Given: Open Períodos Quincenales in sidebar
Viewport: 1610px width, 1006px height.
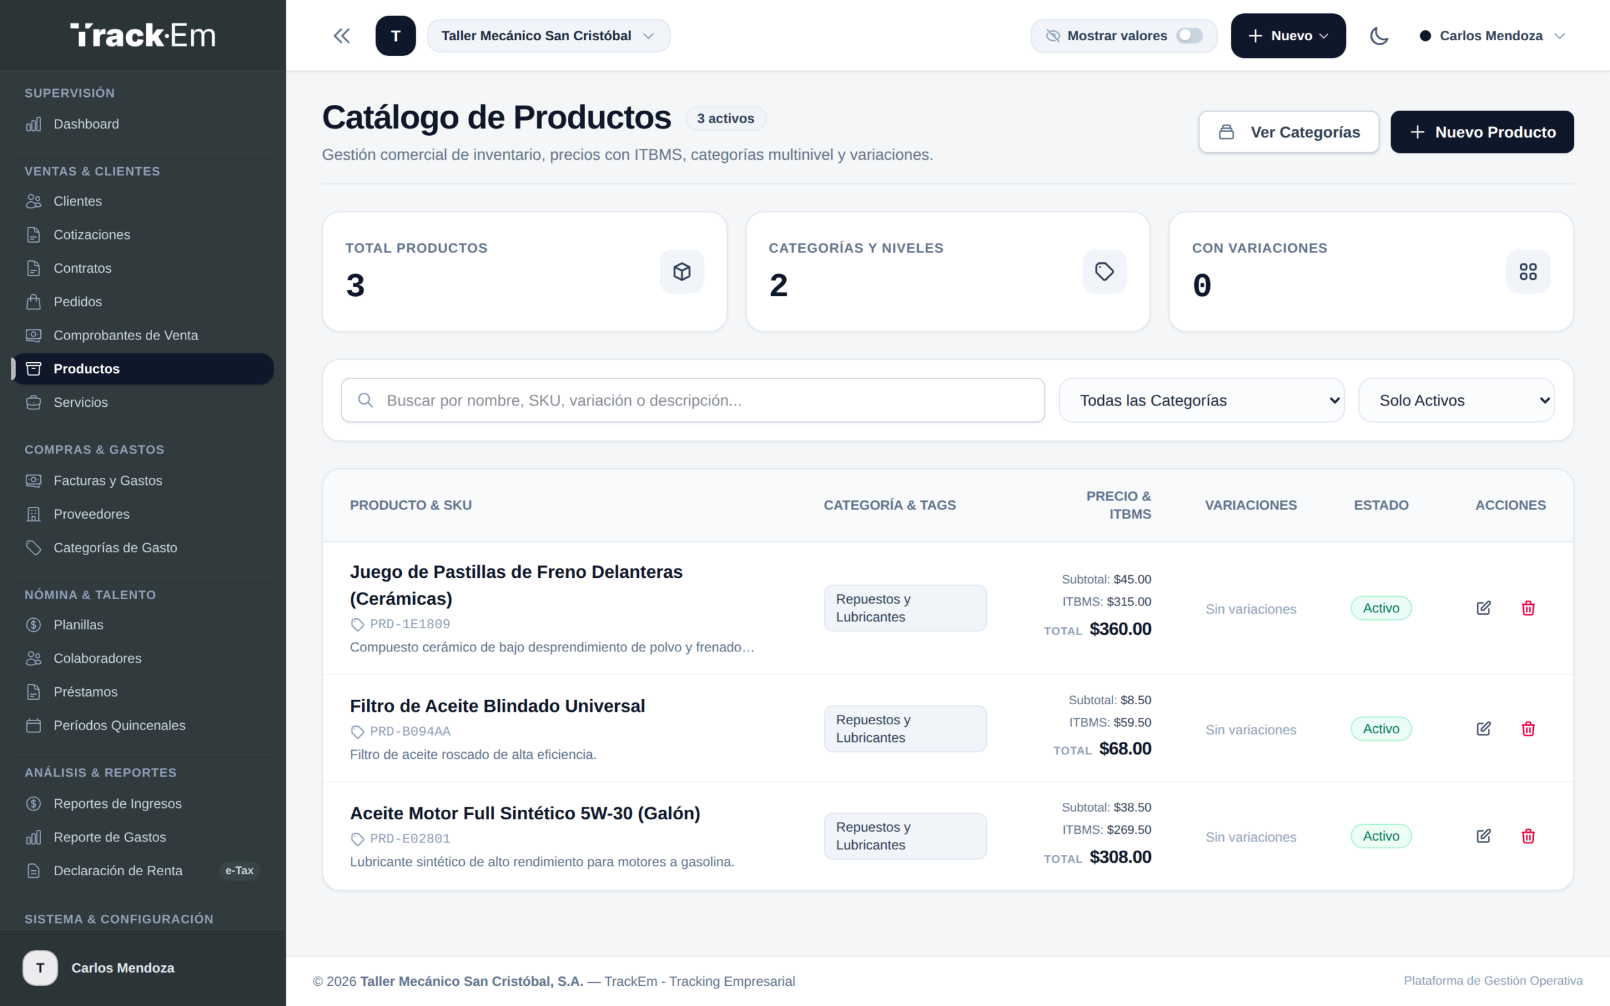Looking at the screenshot, I should (142, 725).
